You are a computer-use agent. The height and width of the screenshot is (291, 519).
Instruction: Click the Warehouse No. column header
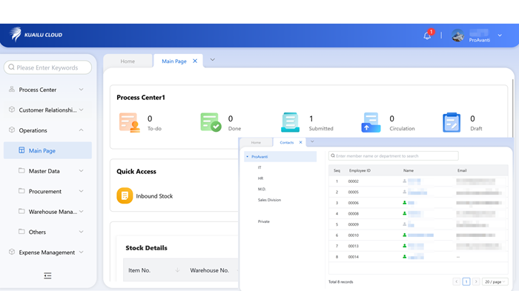tap(210, 270)
